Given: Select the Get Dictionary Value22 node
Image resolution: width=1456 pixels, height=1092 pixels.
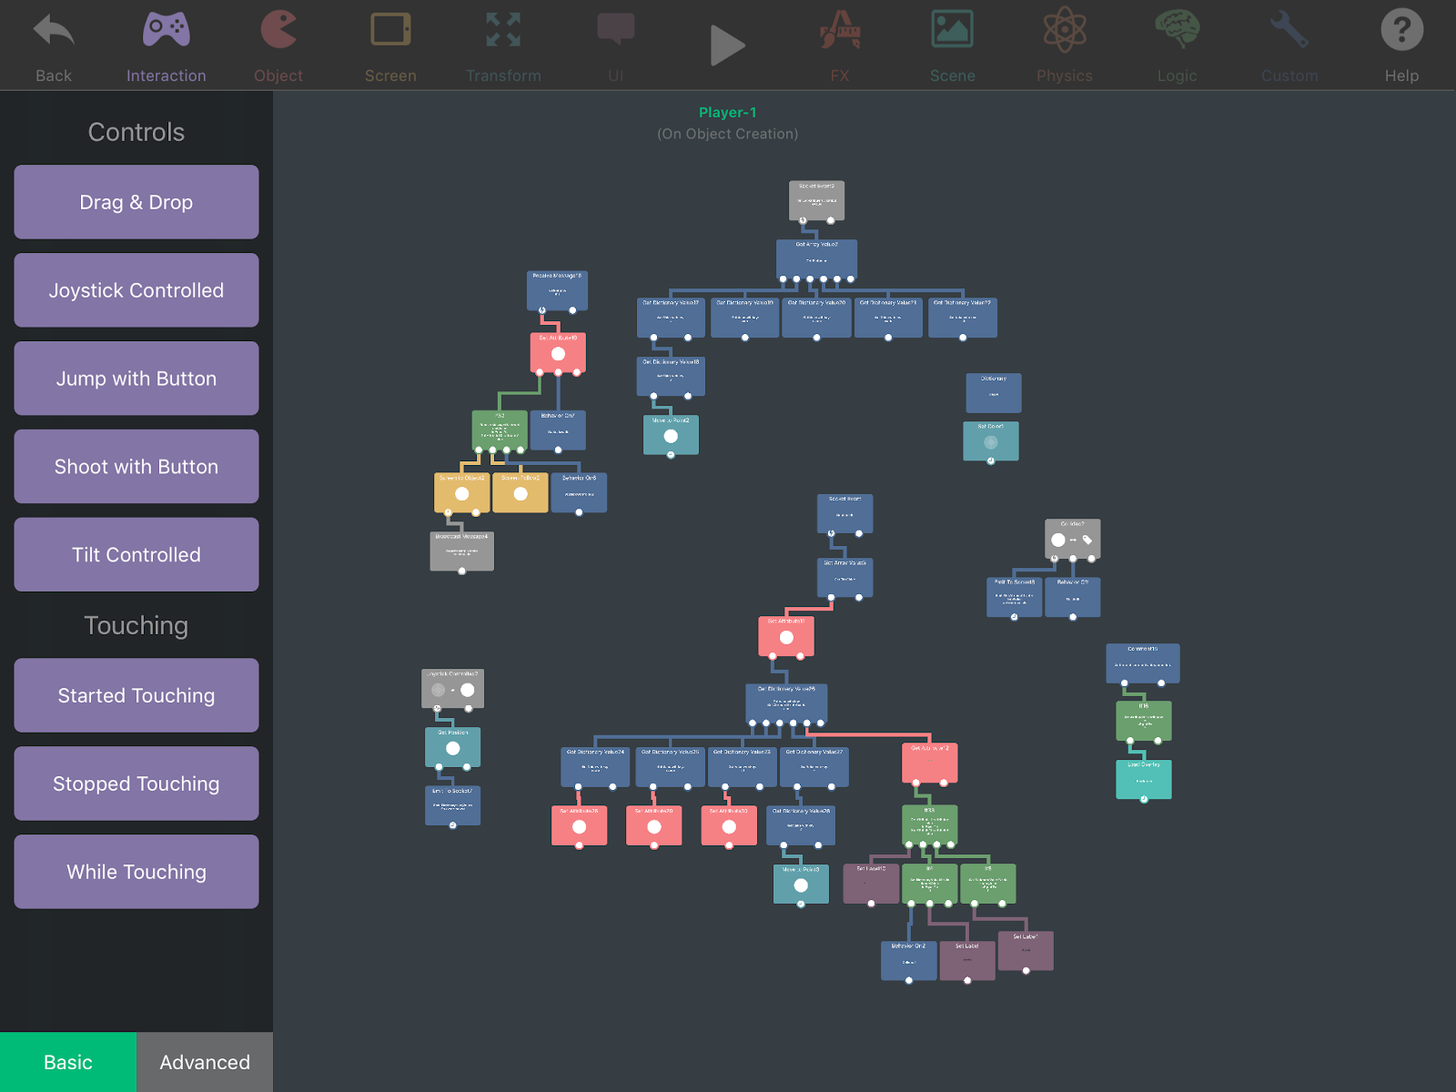Looking at the screenshot, I should click(963, 318).
